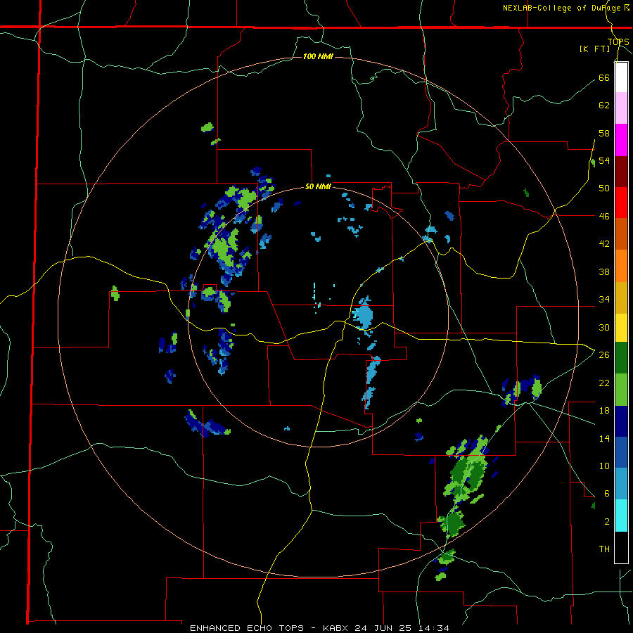Screen dimensions: 633x633
Task: Click the legend value "22"
Action: 604,383
